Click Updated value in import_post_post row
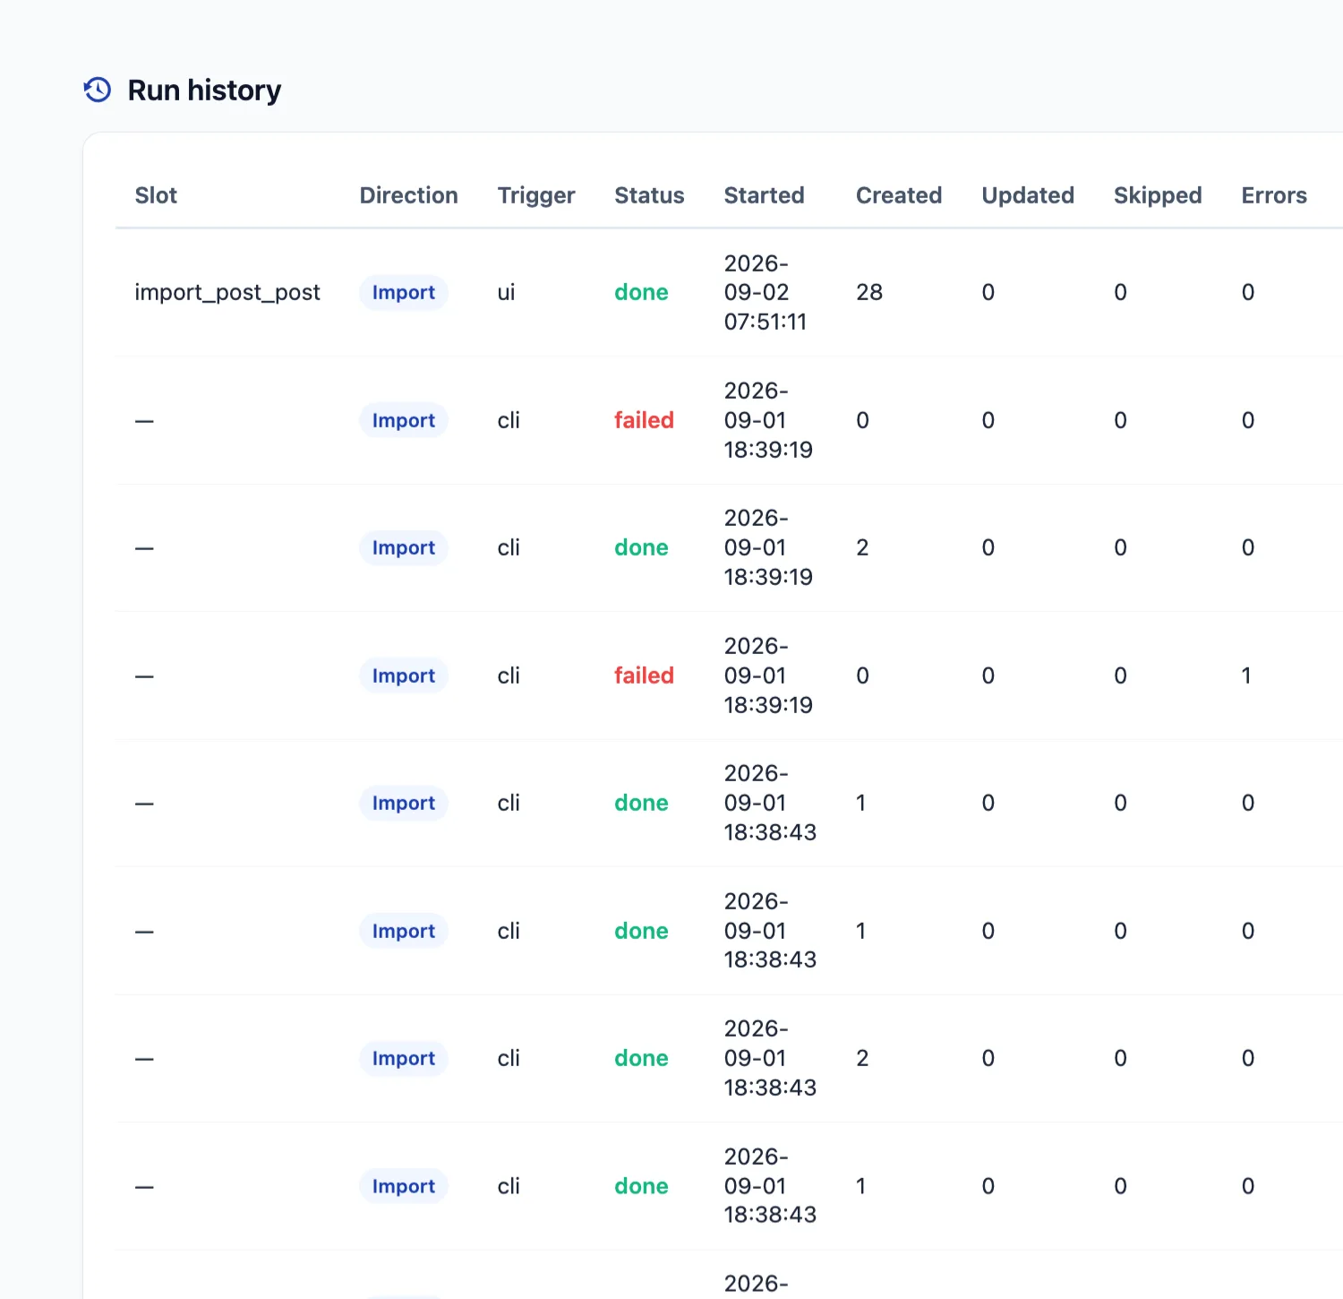 tap(988, 293)
